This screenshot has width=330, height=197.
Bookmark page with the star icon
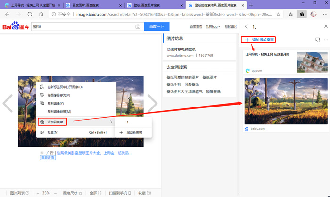tap(278, 15)
